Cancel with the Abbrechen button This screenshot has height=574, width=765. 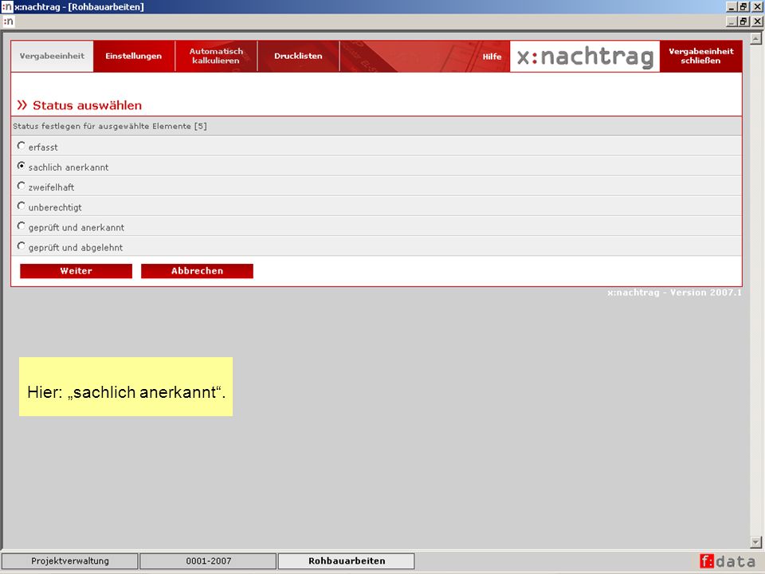[x=197, y=271]
